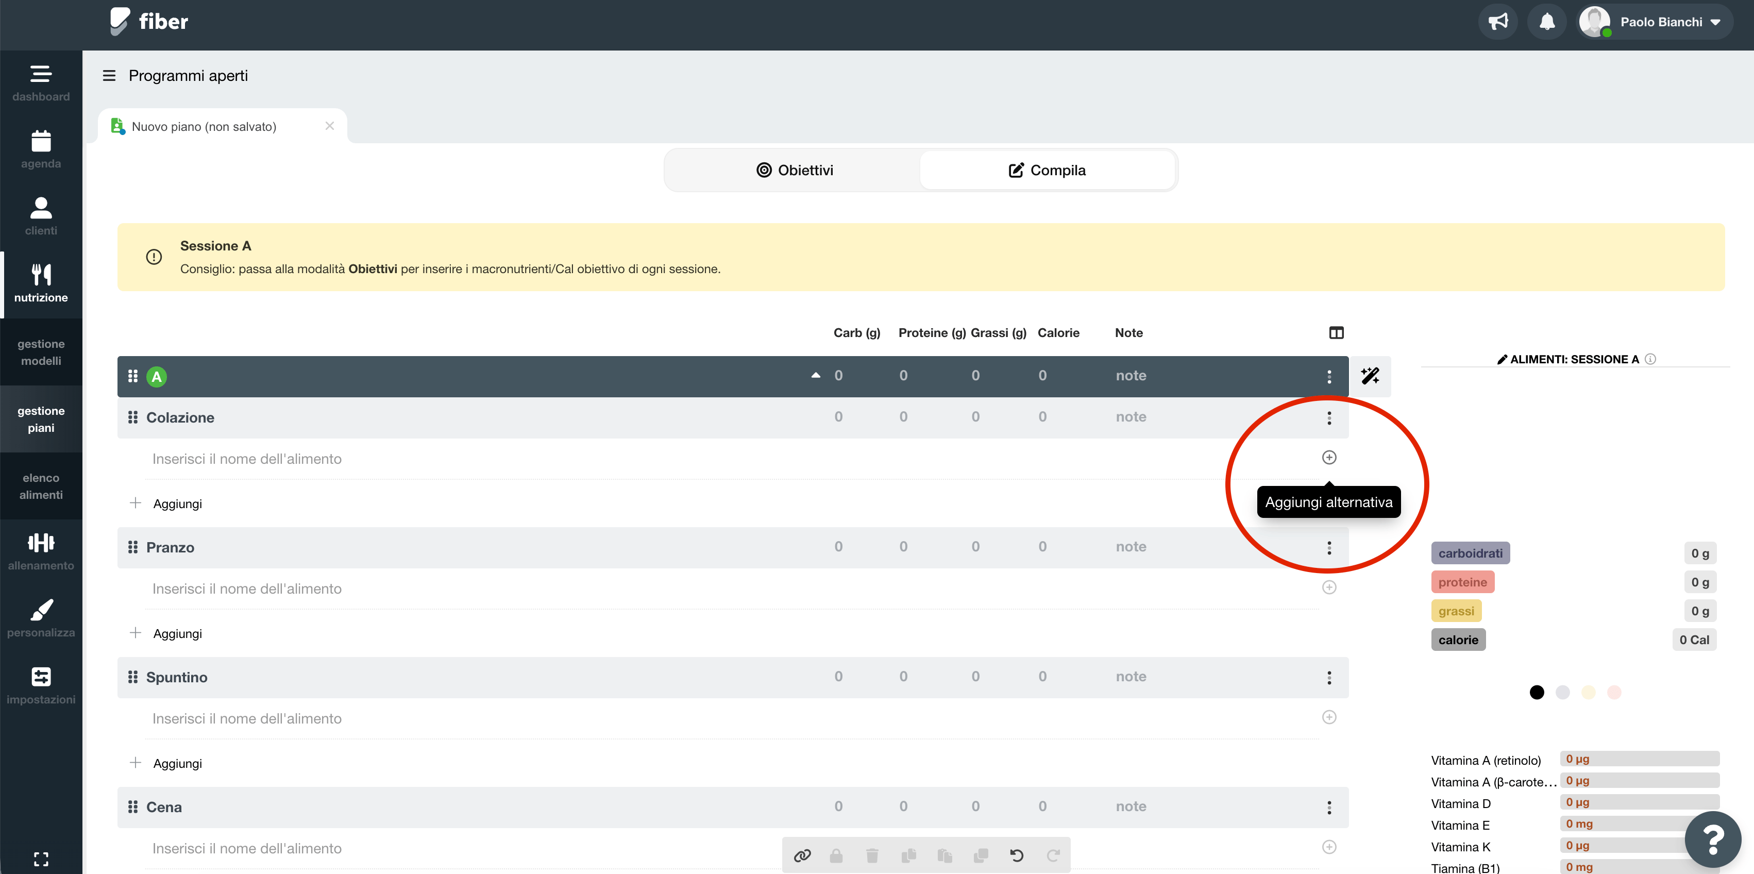Collapse session A with the caret arrow
The height and width of the screenshot is (874, 1754).
[x=815, y=375]
